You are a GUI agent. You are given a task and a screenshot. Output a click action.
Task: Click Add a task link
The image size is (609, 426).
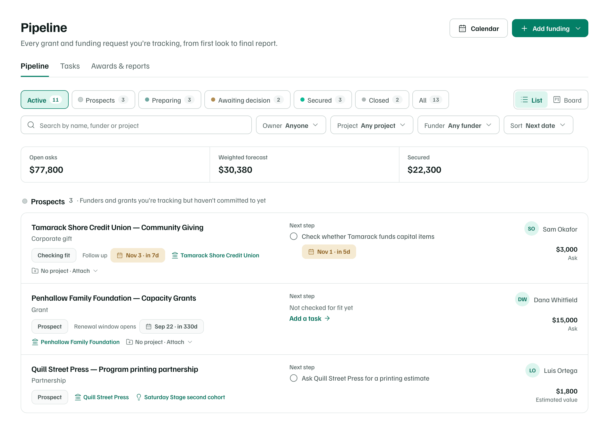(x=310, y=318)
